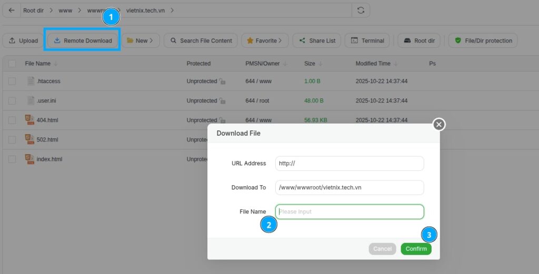Launch the Terminal
Image resolution: width=539 pixels, height=274 pixels.
tap(367, 40)
